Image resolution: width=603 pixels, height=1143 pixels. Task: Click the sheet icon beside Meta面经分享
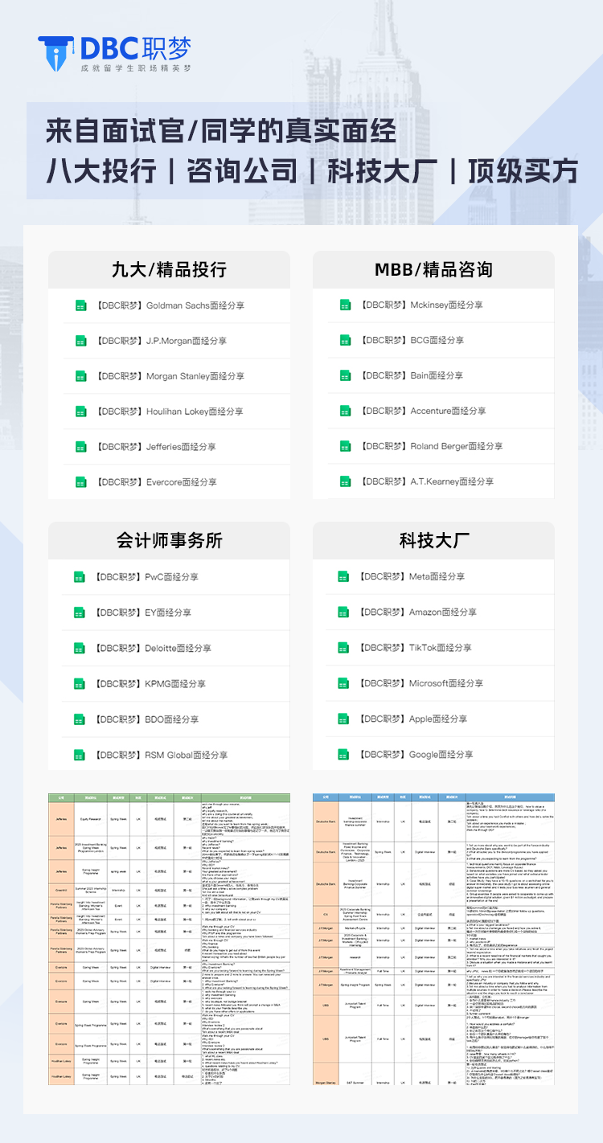(345, 577)
